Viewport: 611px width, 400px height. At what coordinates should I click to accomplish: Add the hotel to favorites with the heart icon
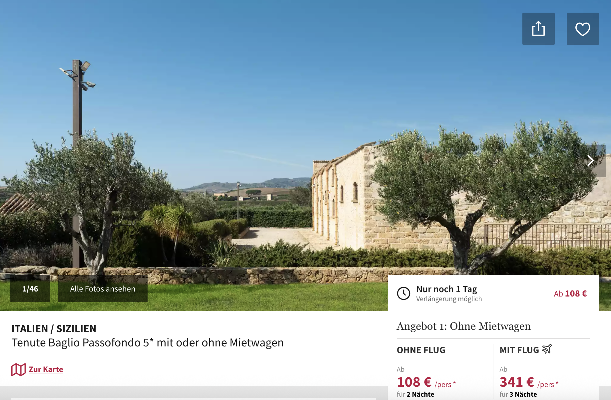click(583, 29)
